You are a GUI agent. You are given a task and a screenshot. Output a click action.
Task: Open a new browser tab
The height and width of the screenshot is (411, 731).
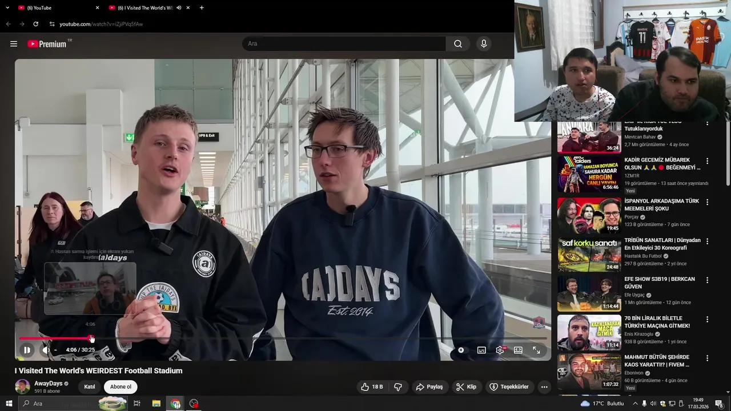pyautogui.click(x=202, y=8)
